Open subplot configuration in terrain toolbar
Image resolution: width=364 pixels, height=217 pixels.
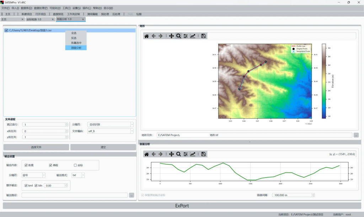pos(186,36)
